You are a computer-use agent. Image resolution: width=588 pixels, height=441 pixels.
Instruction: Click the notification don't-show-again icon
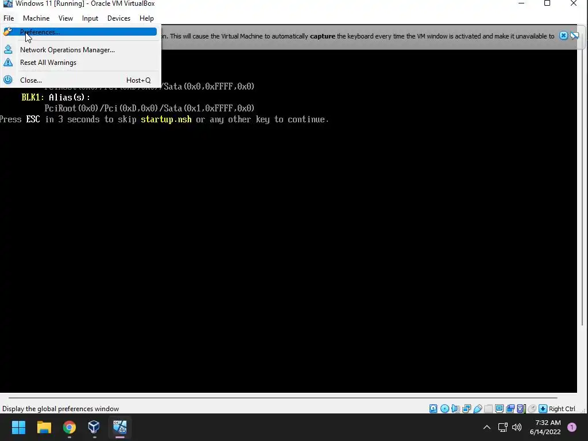574,36
